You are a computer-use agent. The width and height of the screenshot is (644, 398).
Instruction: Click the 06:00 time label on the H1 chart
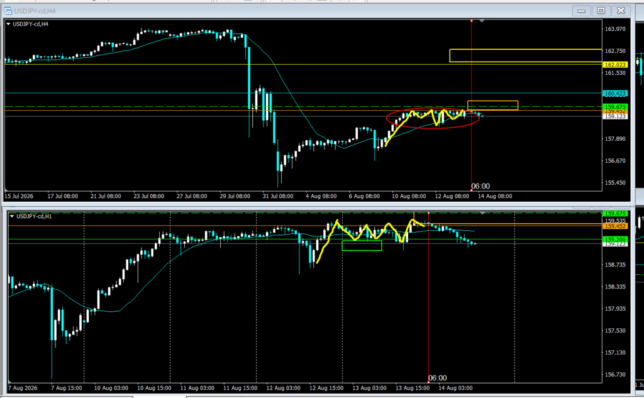point(438,378)
